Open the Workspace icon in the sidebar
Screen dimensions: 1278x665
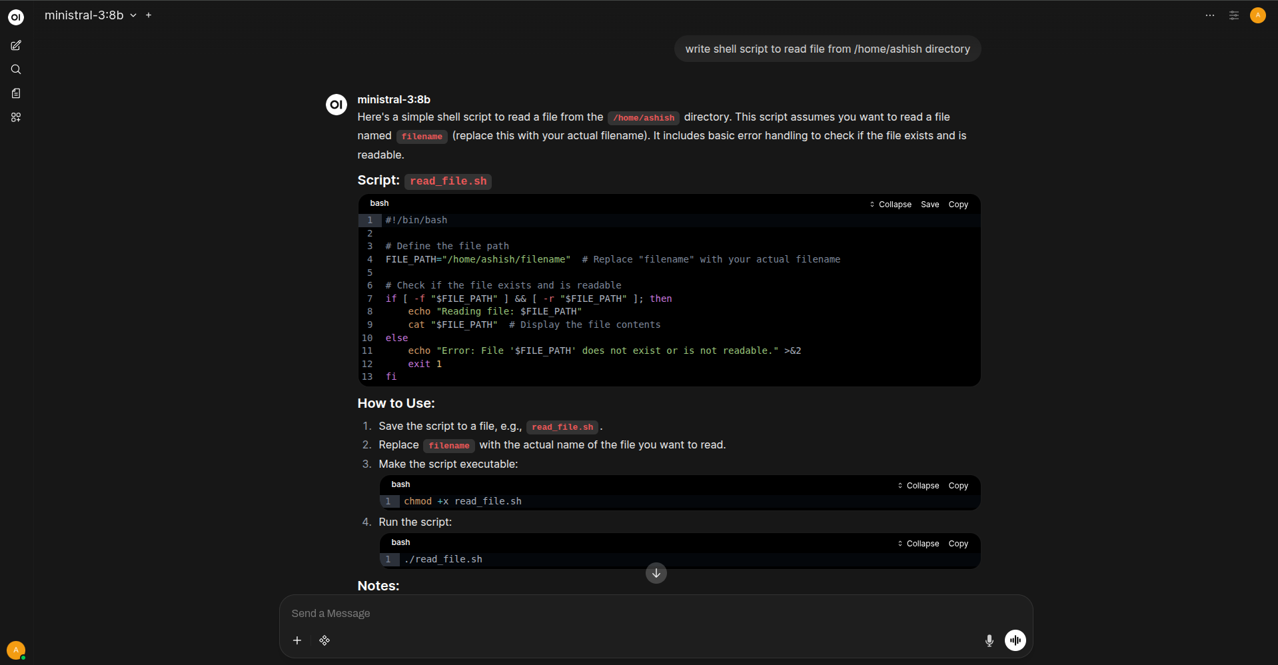click(x=16, y=117)
